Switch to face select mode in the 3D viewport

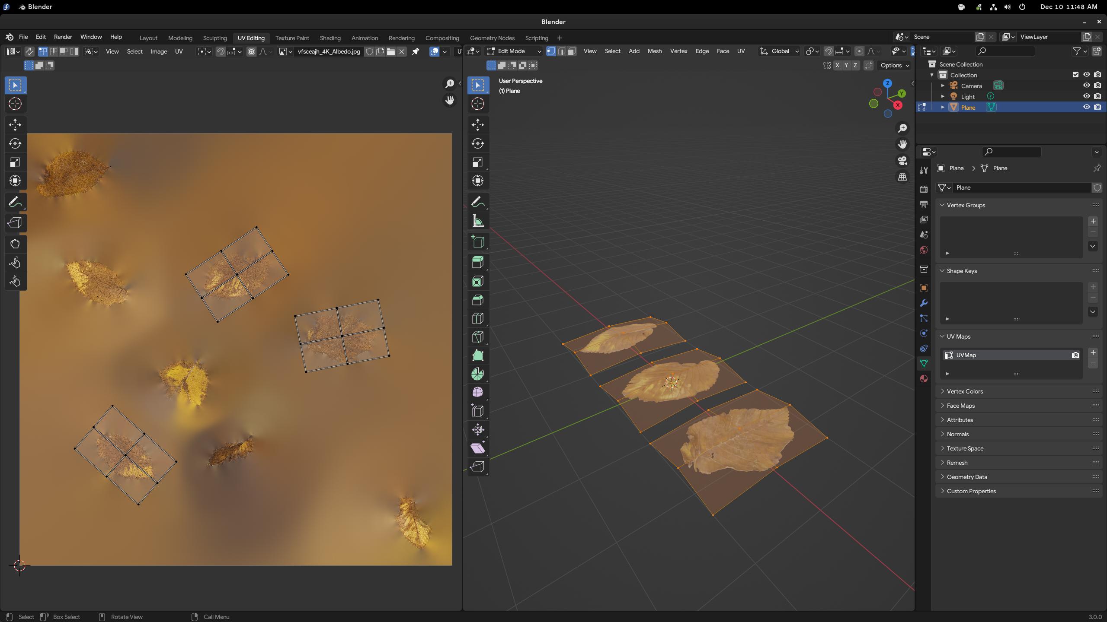tap(572, 51)
